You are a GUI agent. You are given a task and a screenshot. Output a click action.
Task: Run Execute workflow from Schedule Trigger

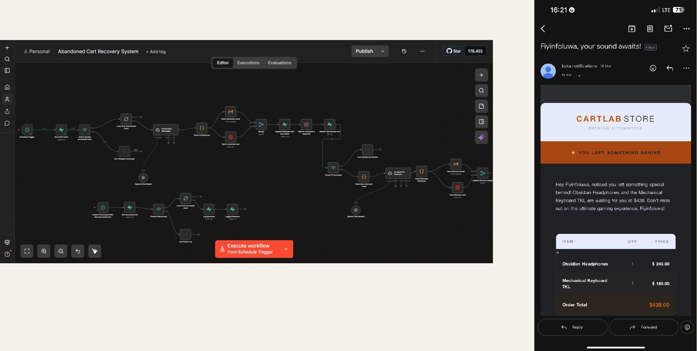(247, 249)
